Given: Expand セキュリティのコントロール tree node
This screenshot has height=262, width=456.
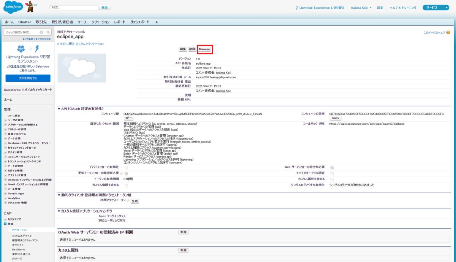Looking at the screenshot, I should (5, 148).
